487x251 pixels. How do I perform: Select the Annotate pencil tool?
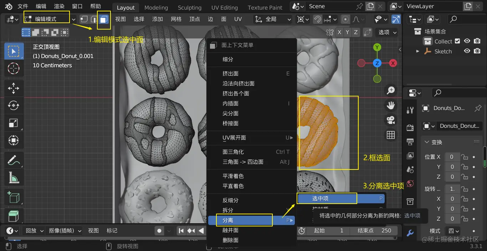14,160
